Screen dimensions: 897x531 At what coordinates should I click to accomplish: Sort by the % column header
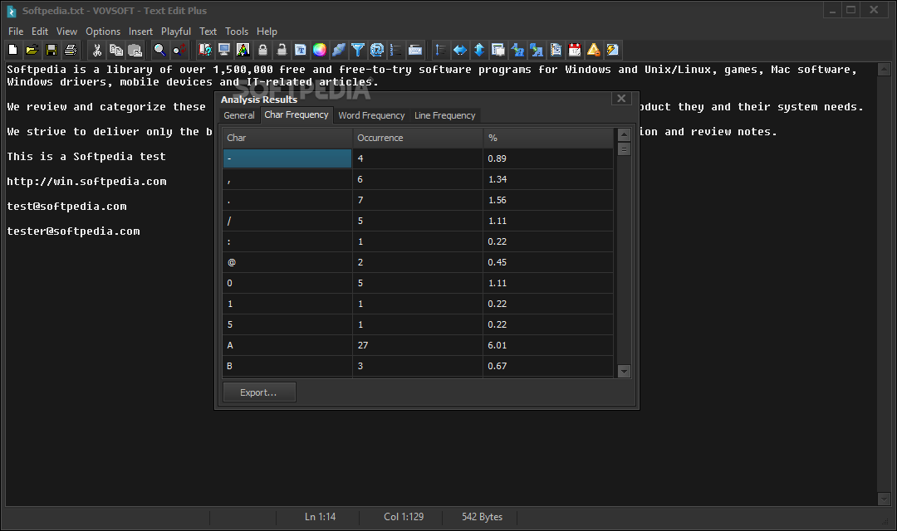point(548,138)
